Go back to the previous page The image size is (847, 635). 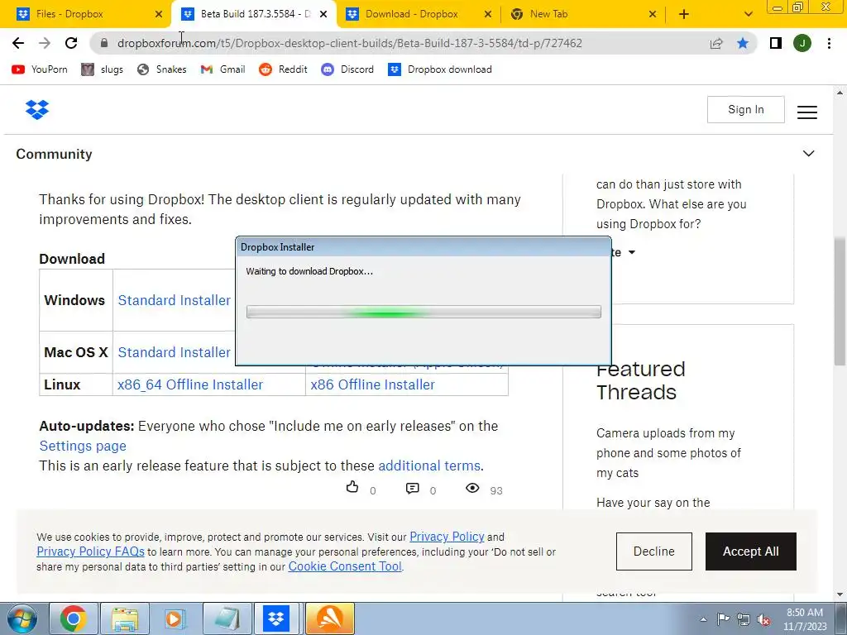(18, 43)
